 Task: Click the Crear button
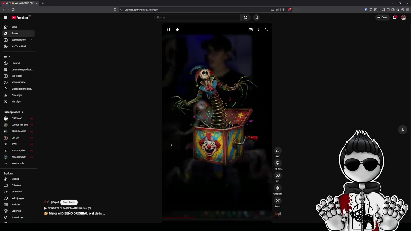coord(382,17)
